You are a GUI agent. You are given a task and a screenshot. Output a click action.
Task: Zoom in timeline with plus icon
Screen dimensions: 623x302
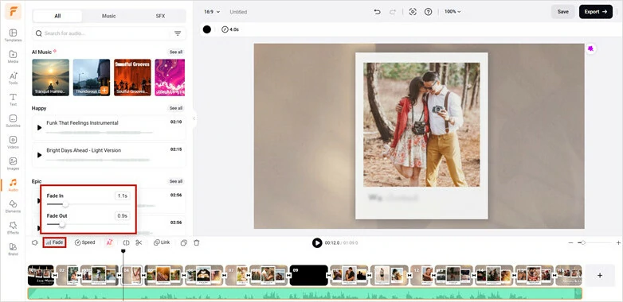pos(618,242)
